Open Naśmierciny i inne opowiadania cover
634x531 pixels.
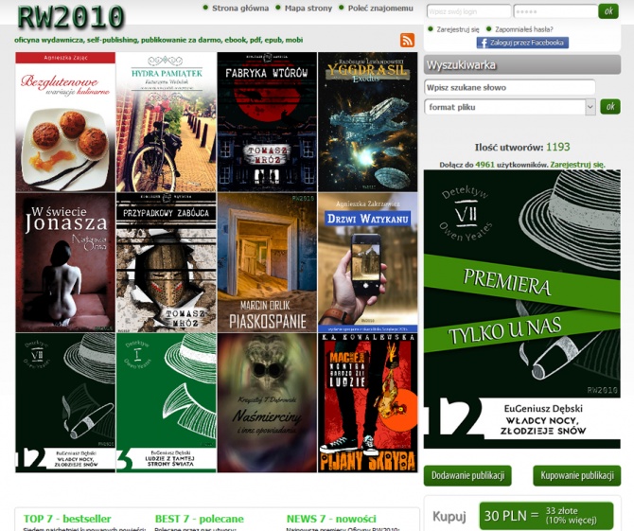tap(267, 403)
